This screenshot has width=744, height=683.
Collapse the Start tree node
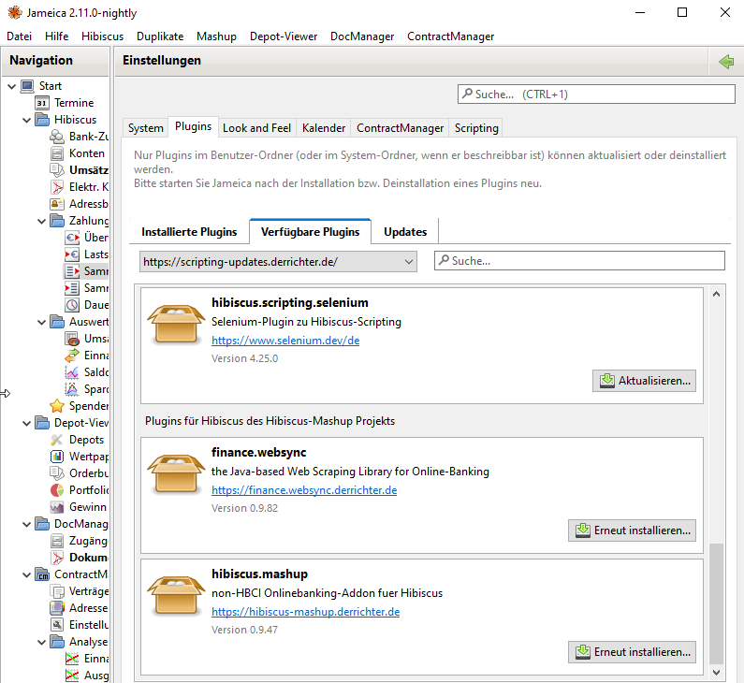(12, 86)
